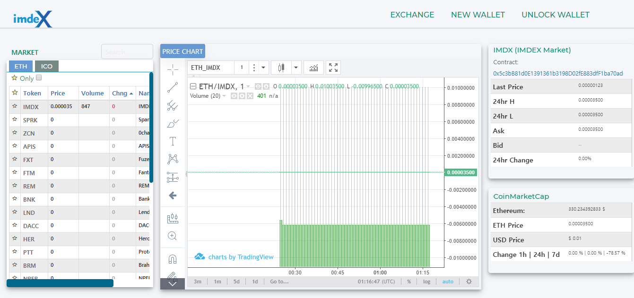634x298 pixels.
Task: Select the crosshair cursor tool
Action: [x=173, y=70]
